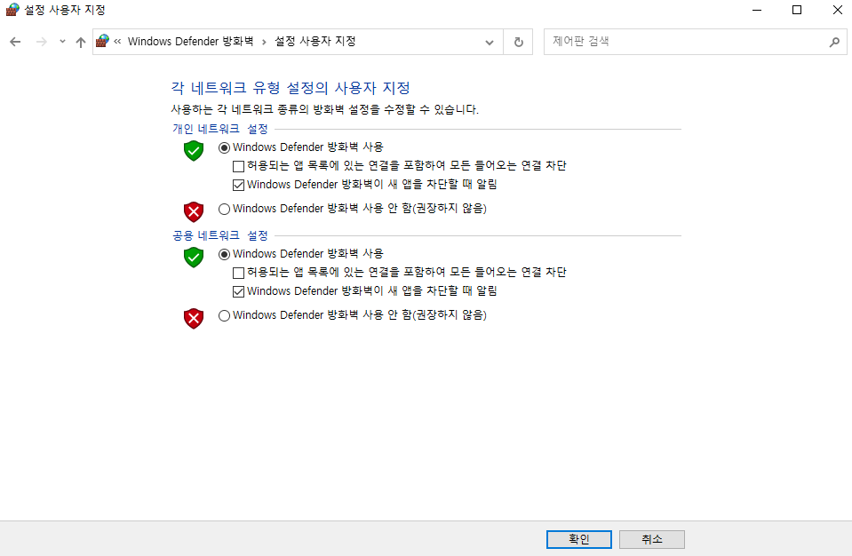852x556 pixels.
Task: Expand the address bar history dropdown
Action: (x=490, y=42)
